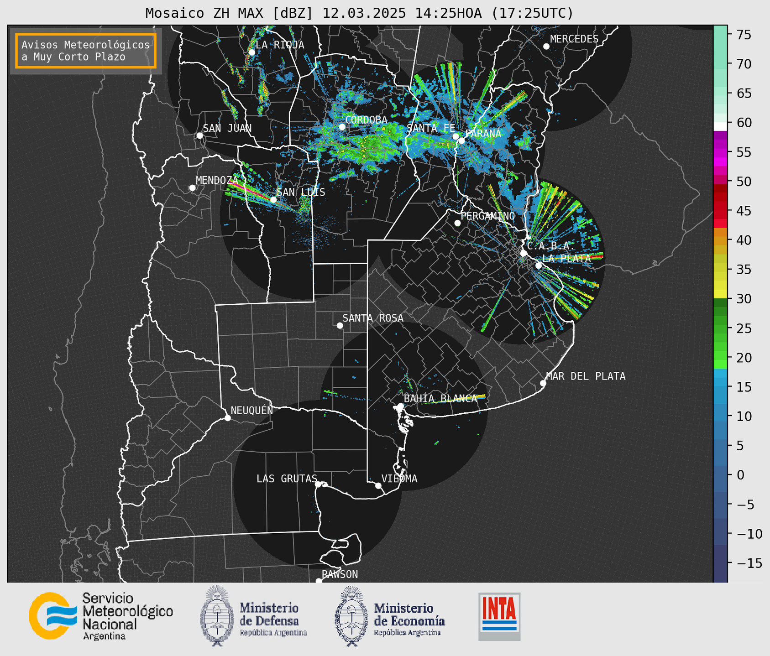
Task: Click the CORDOBA map label
Action: pos(366,120)
